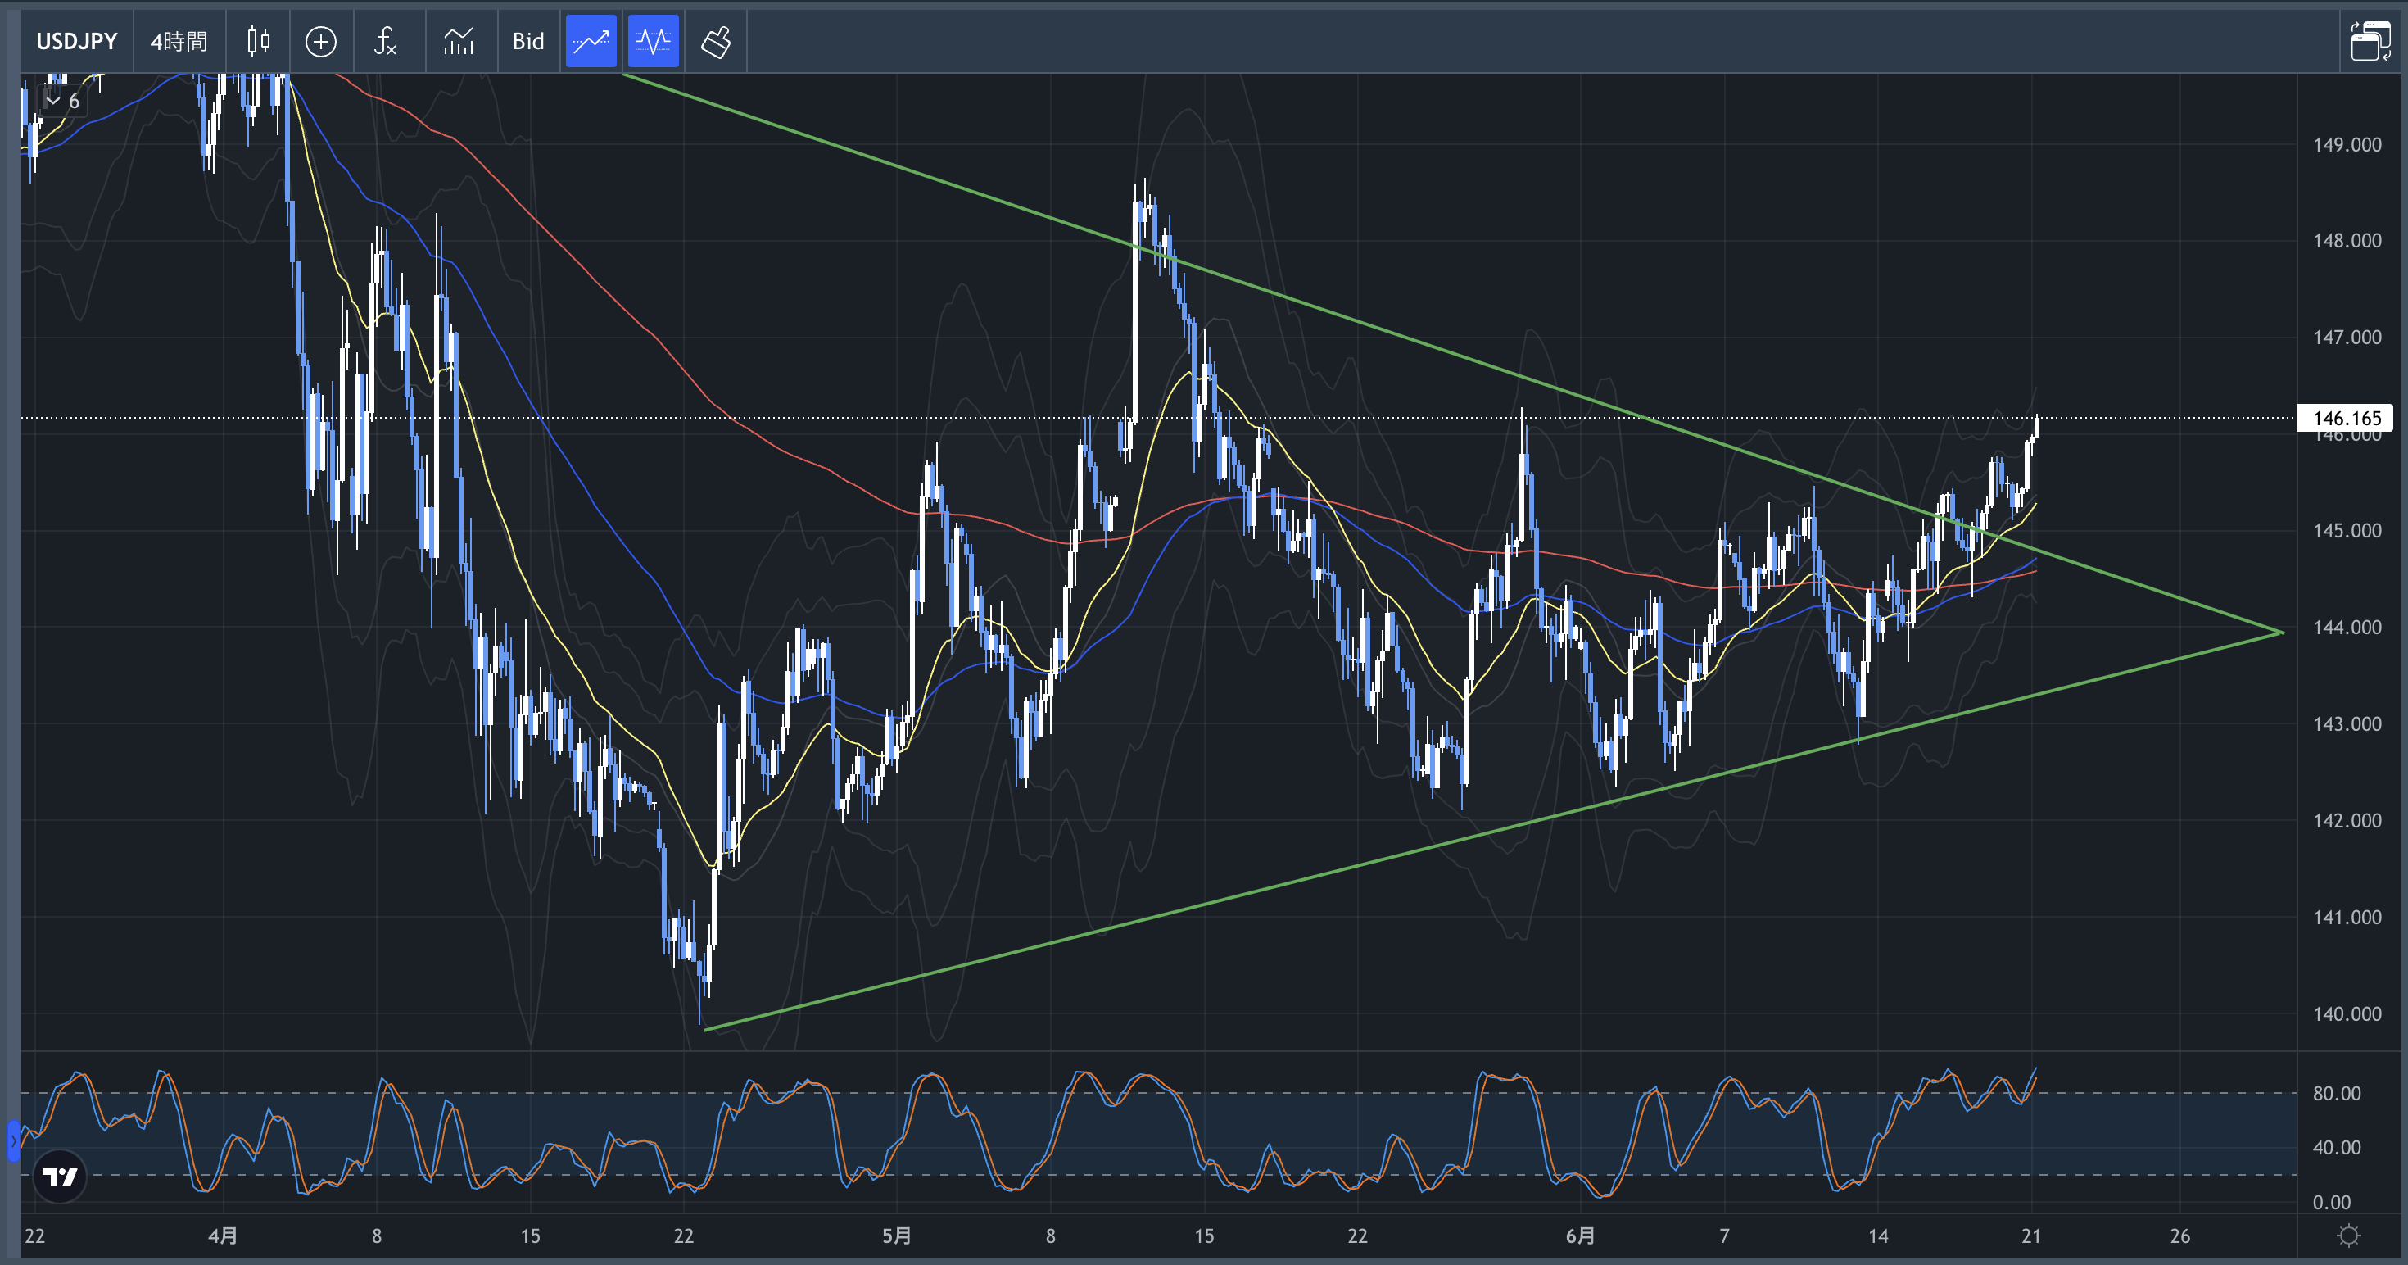Click the plus-circle compare symbol icon

pos(320,41)
